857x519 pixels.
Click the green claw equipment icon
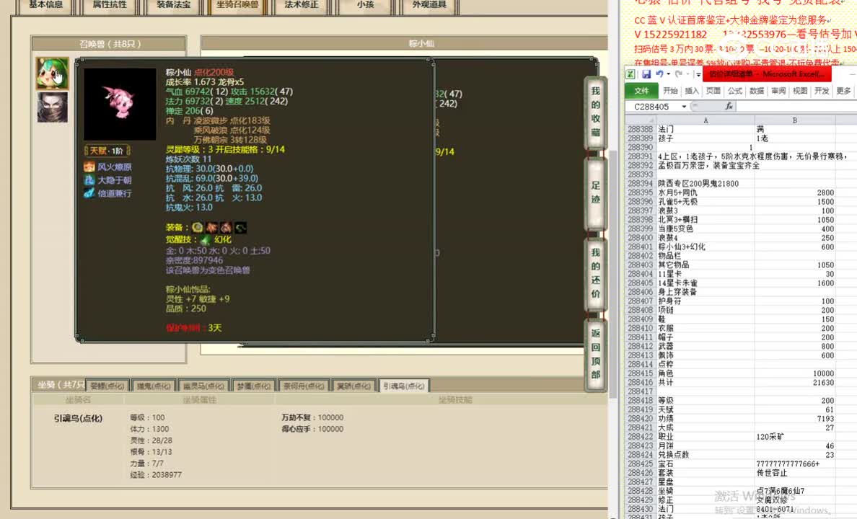240,227
